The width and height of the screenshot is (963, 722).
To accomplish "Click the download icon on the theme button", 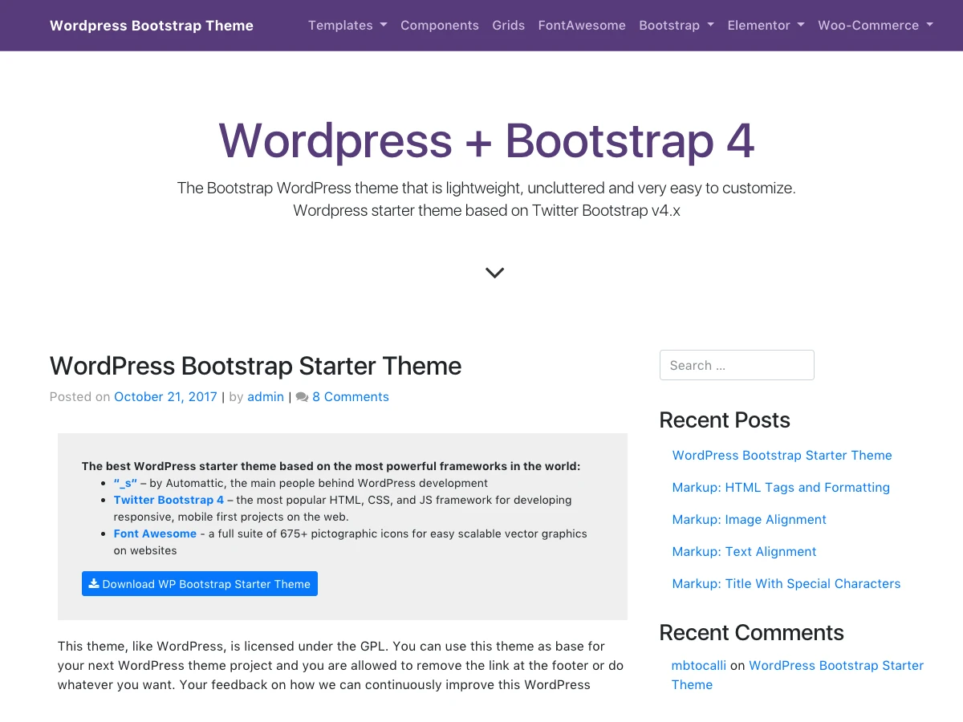I will 93,583.
